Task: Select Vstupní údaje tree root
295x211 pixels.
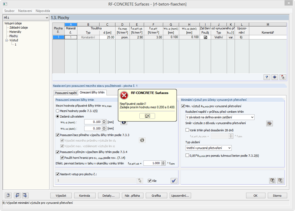Action: click(x=13, y=23)
